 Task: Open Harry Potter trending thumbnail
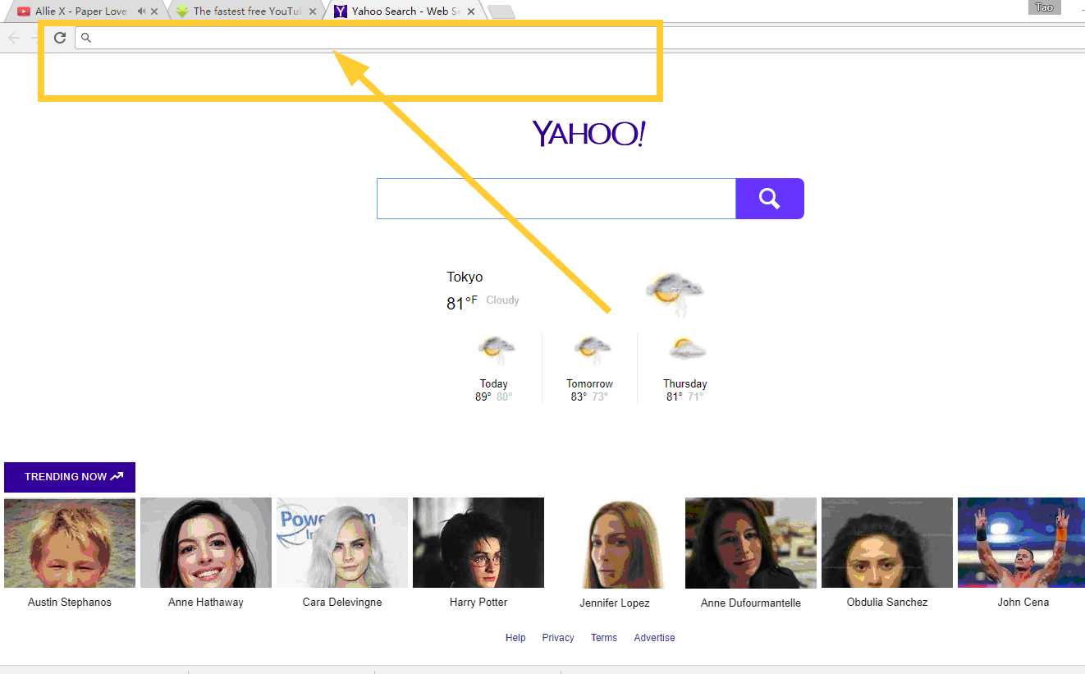click(x=478, y=543)
